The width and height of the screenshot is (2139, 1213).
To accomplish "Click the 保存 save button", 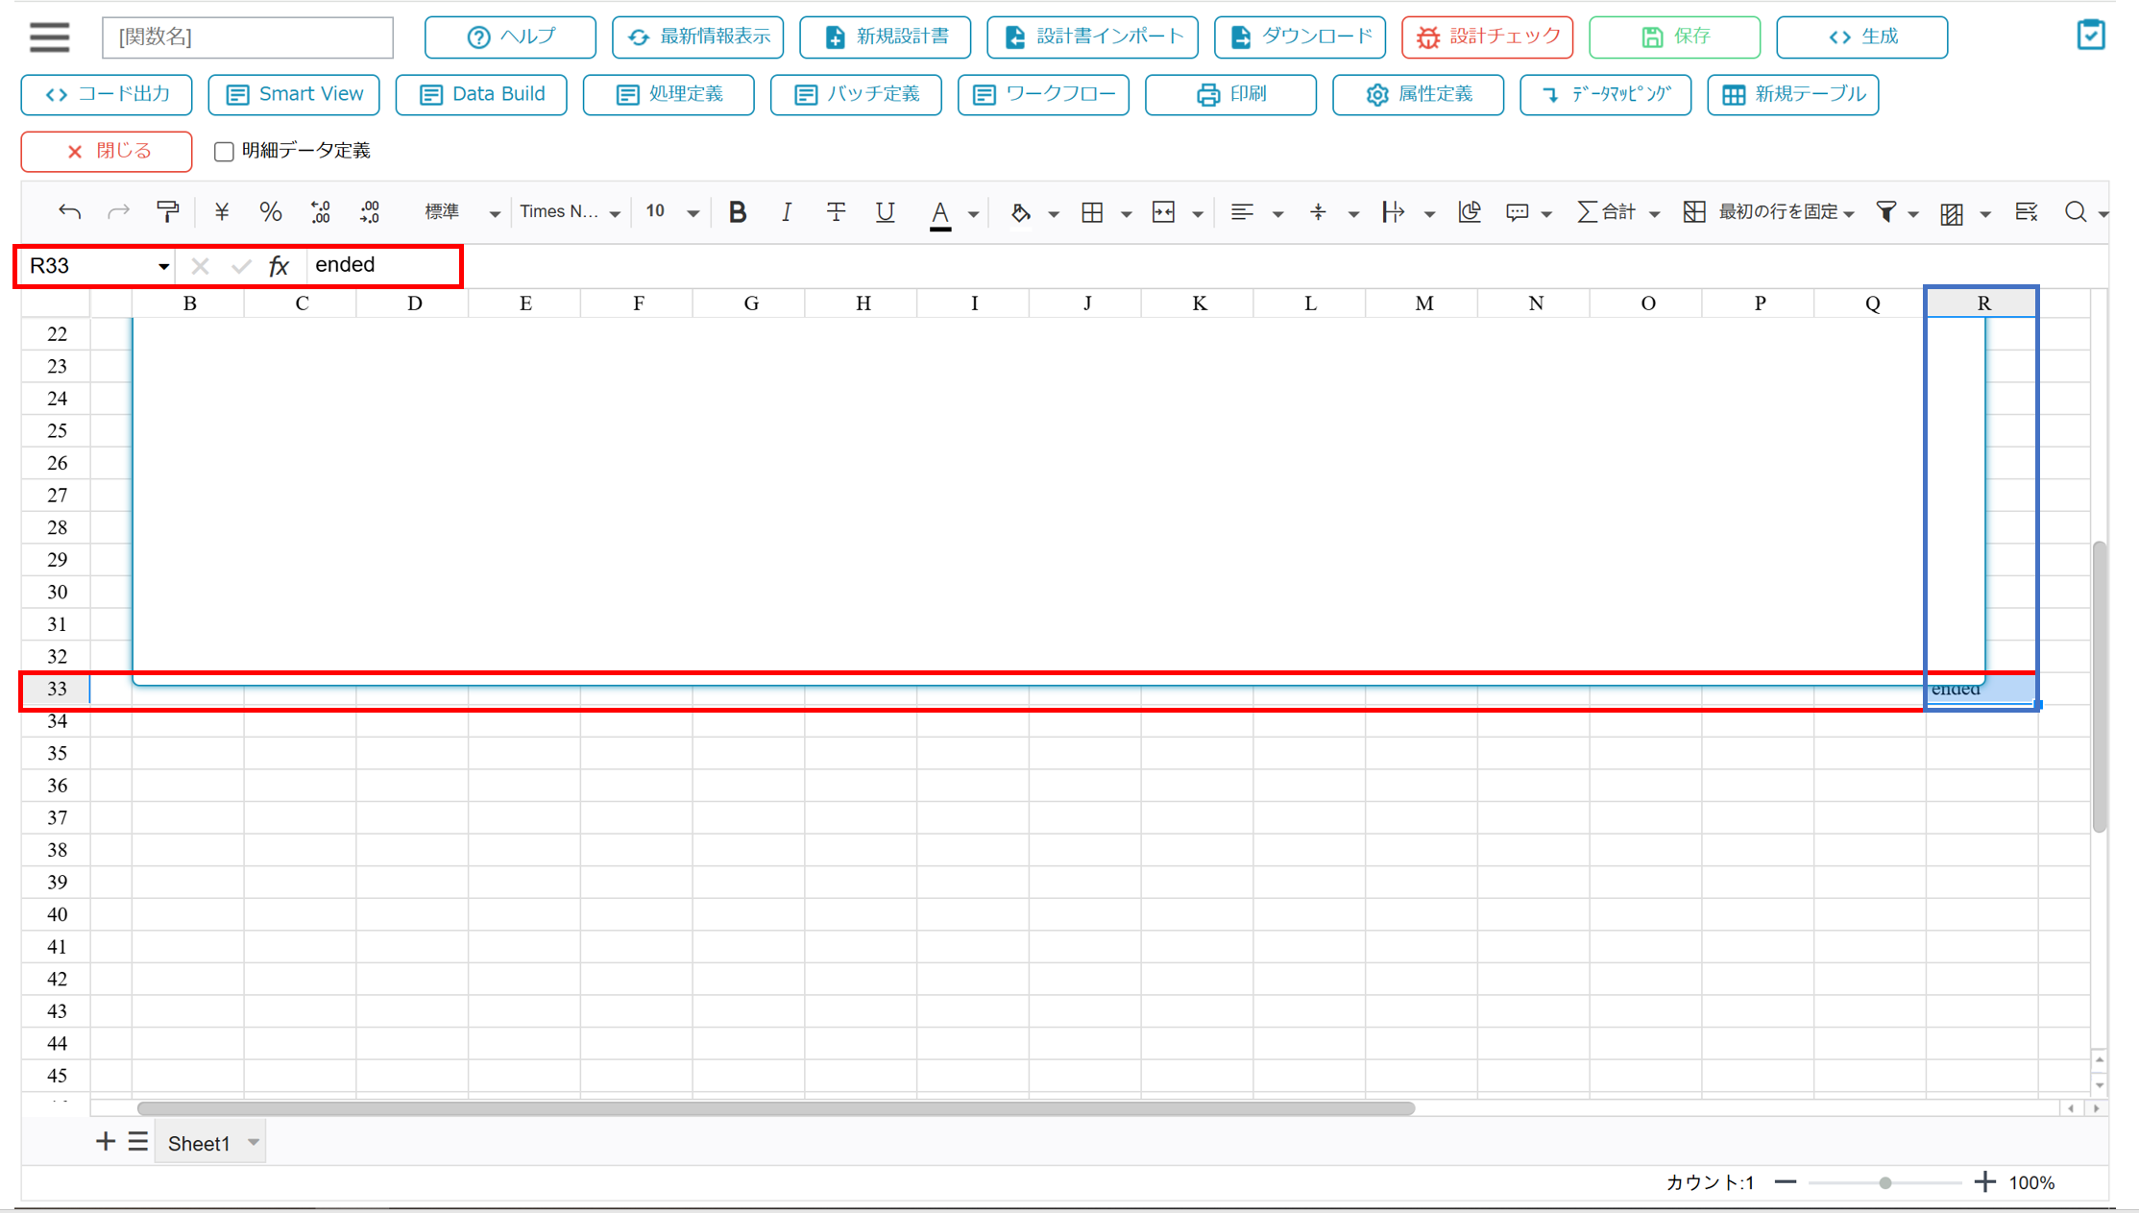I will tap(1674, 36).
